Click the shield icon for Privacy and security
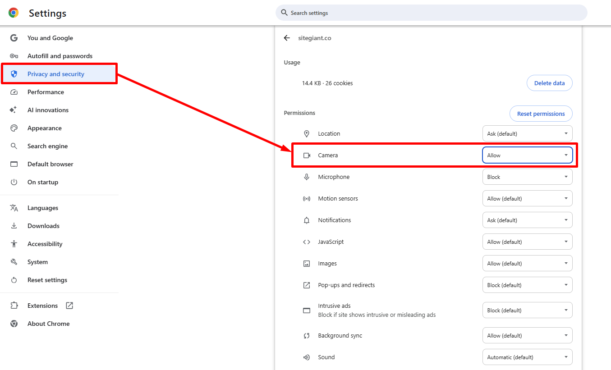 14,74
